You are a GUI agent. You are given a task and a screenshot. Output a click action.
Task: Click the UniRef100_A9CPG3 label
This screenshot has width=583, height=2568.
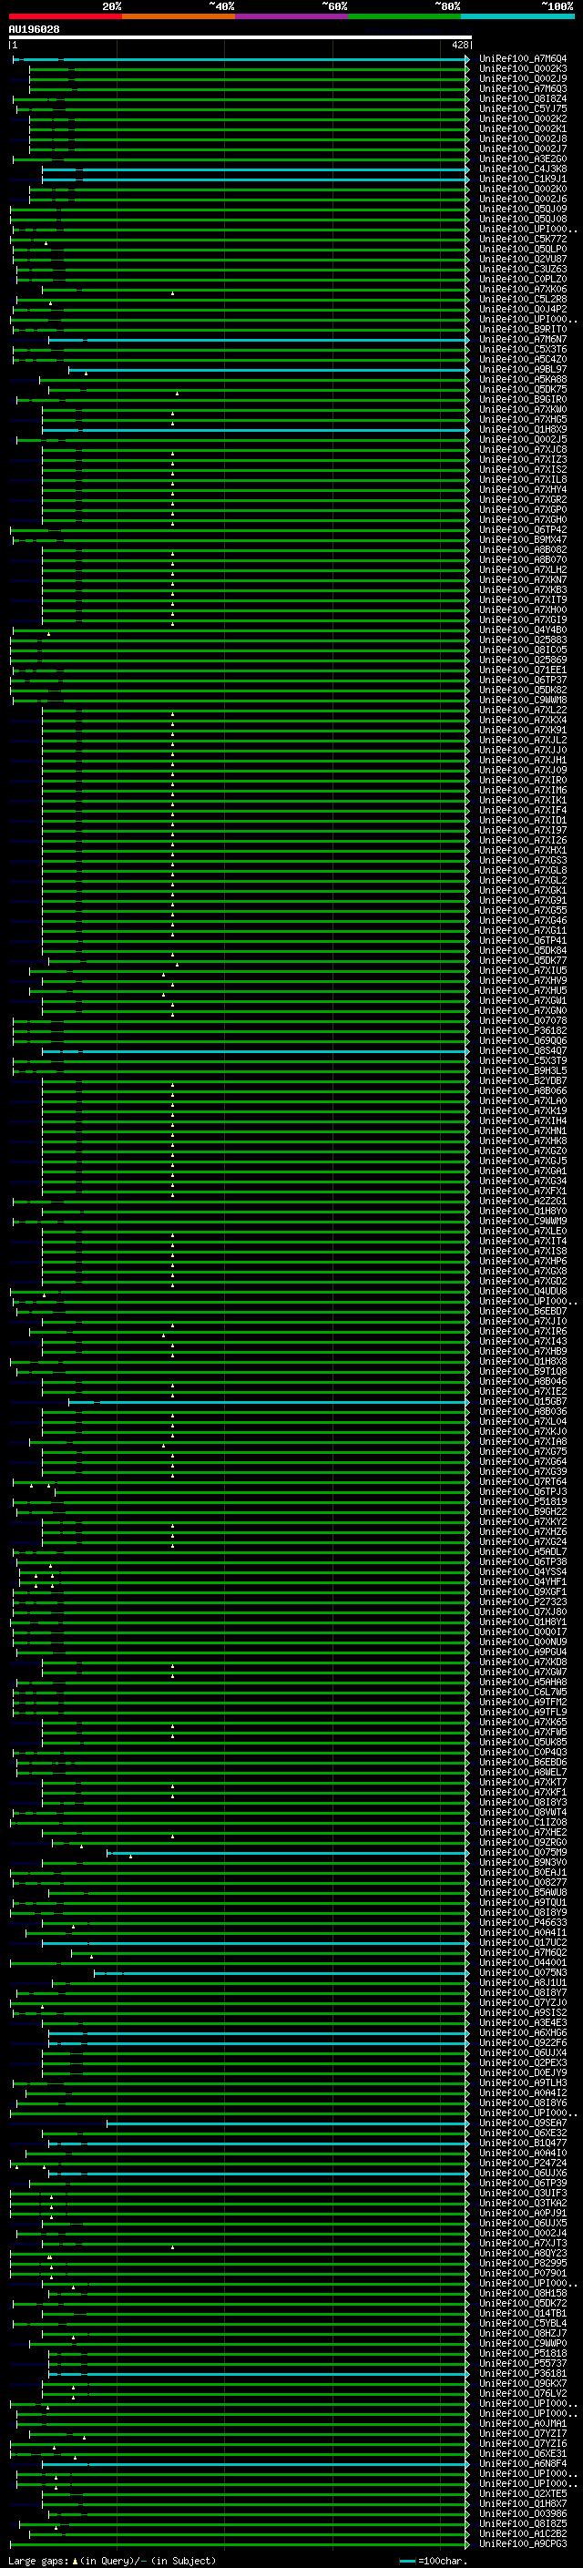click(523, 2543)
